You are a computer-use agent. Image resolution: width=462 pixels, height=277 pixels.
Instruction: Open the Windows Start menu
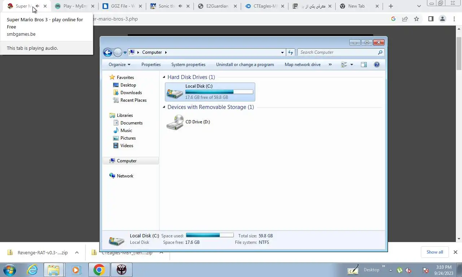pyautogui.click(x=10, y=270)
